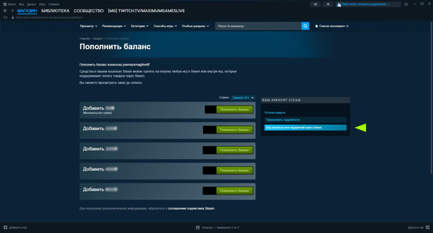Viewport: 433px width, 233px height.
Task: Open announcements via the megaphone icon
Action: click(x=316, y=4)
